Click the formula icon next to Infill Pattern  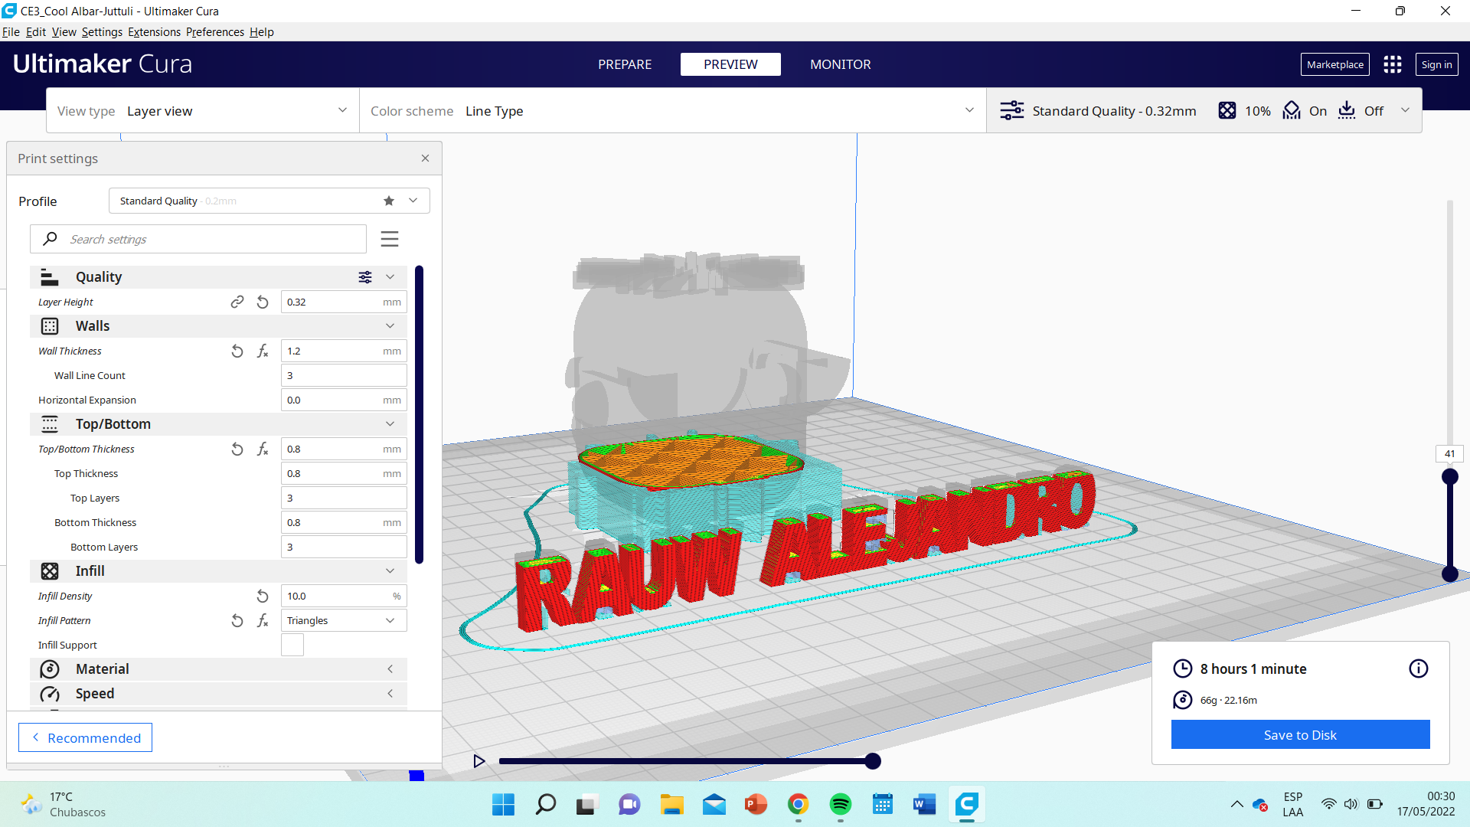tap(263, 620)
